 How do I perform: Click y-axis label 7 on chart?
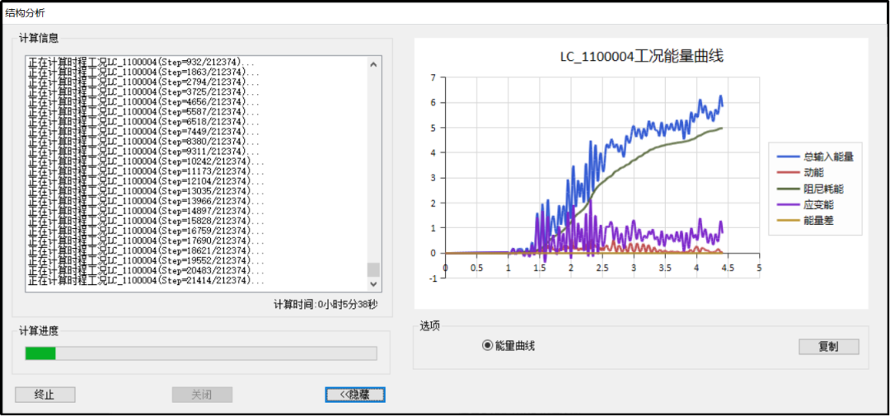[433, 77]
